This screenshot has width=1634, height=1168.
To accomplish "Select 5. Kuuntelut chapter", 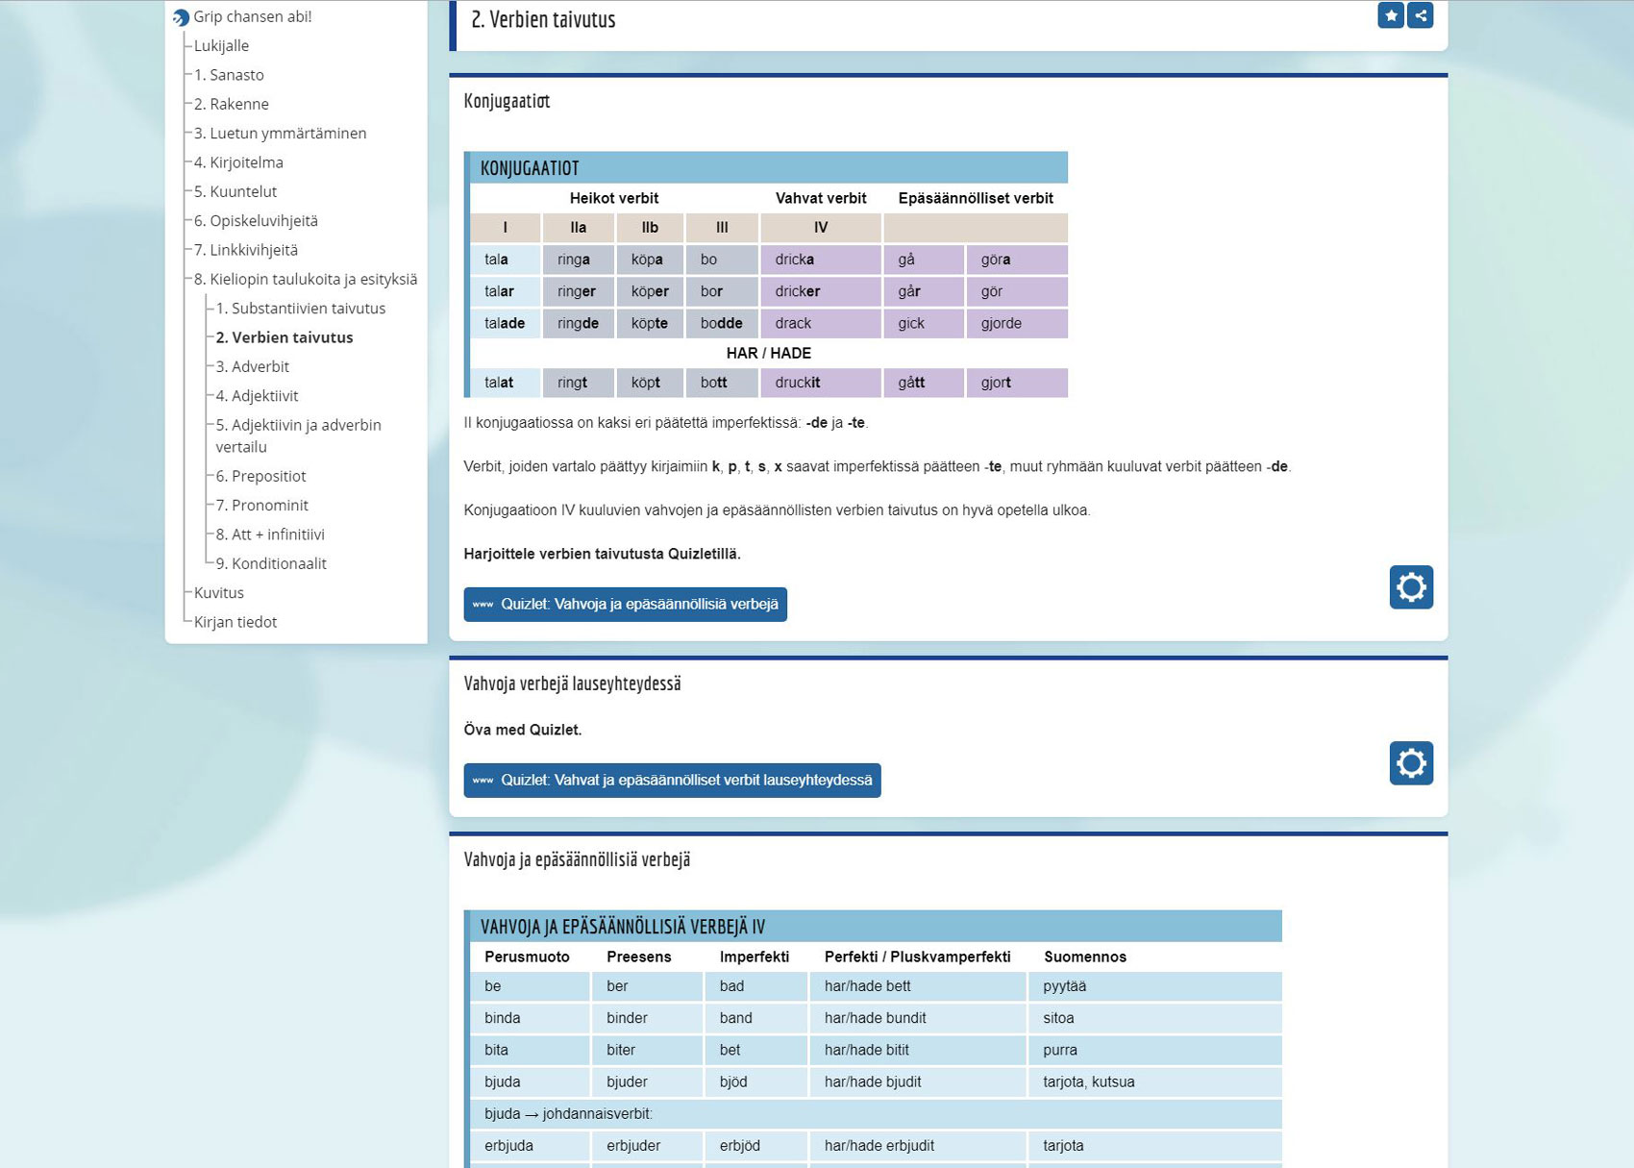I will point(235,192).
